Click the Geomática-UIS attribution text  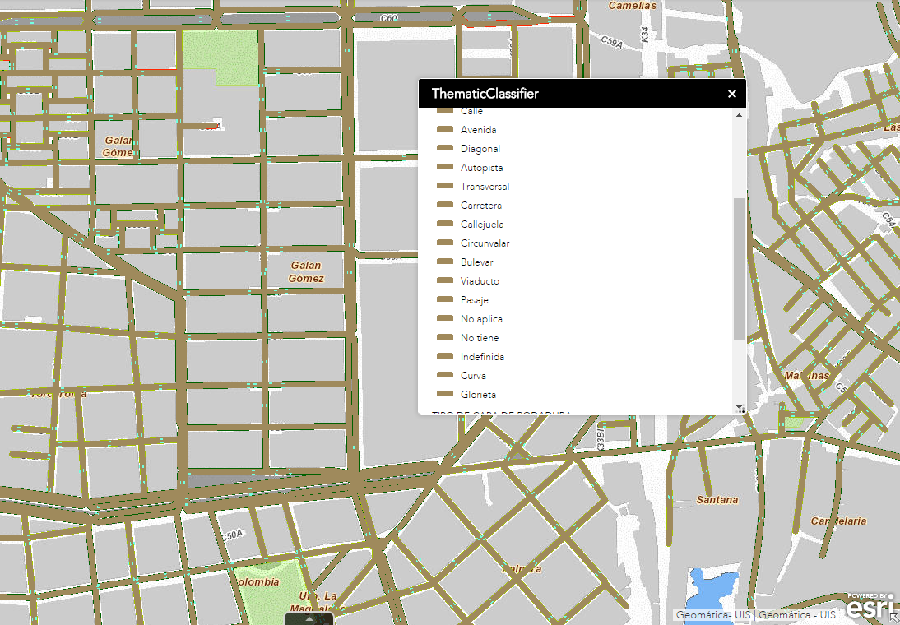(x=713, y=615)
